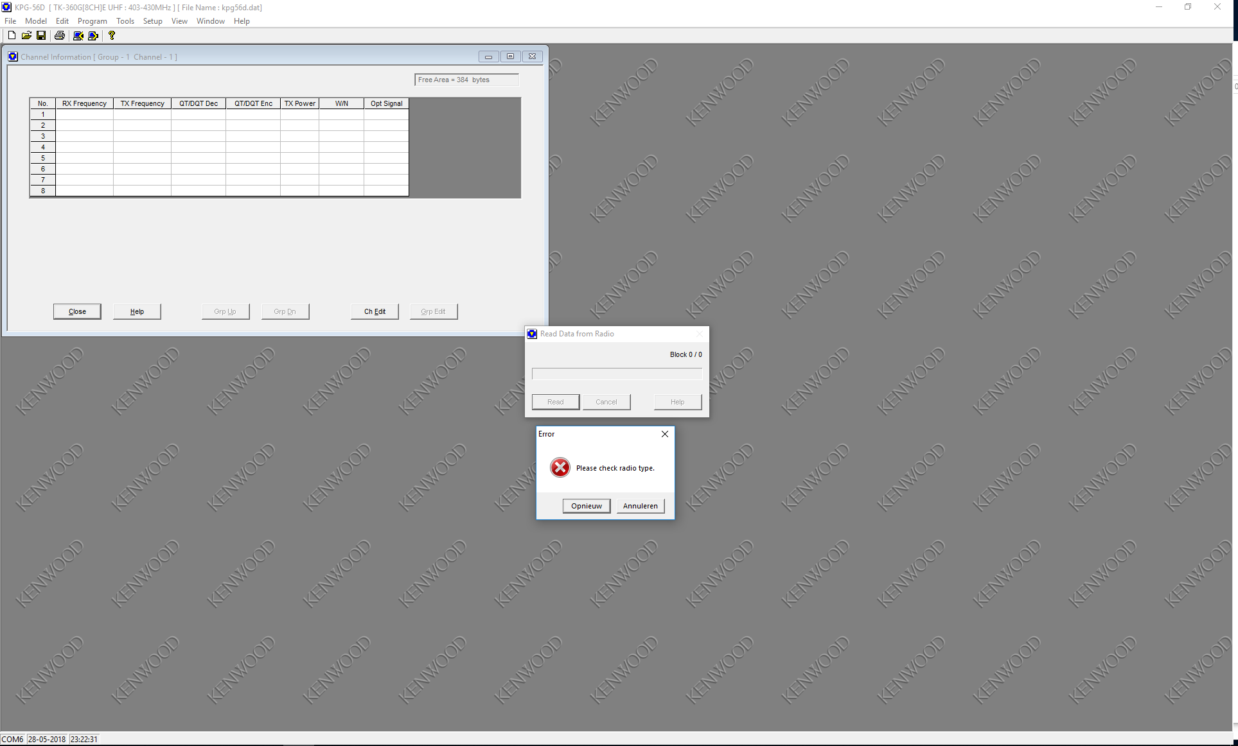Image resolution: width=1238 pixels, height=746 pixels.
Task: Click the 'Block 0 / 0' label
Action: (686, 354)
